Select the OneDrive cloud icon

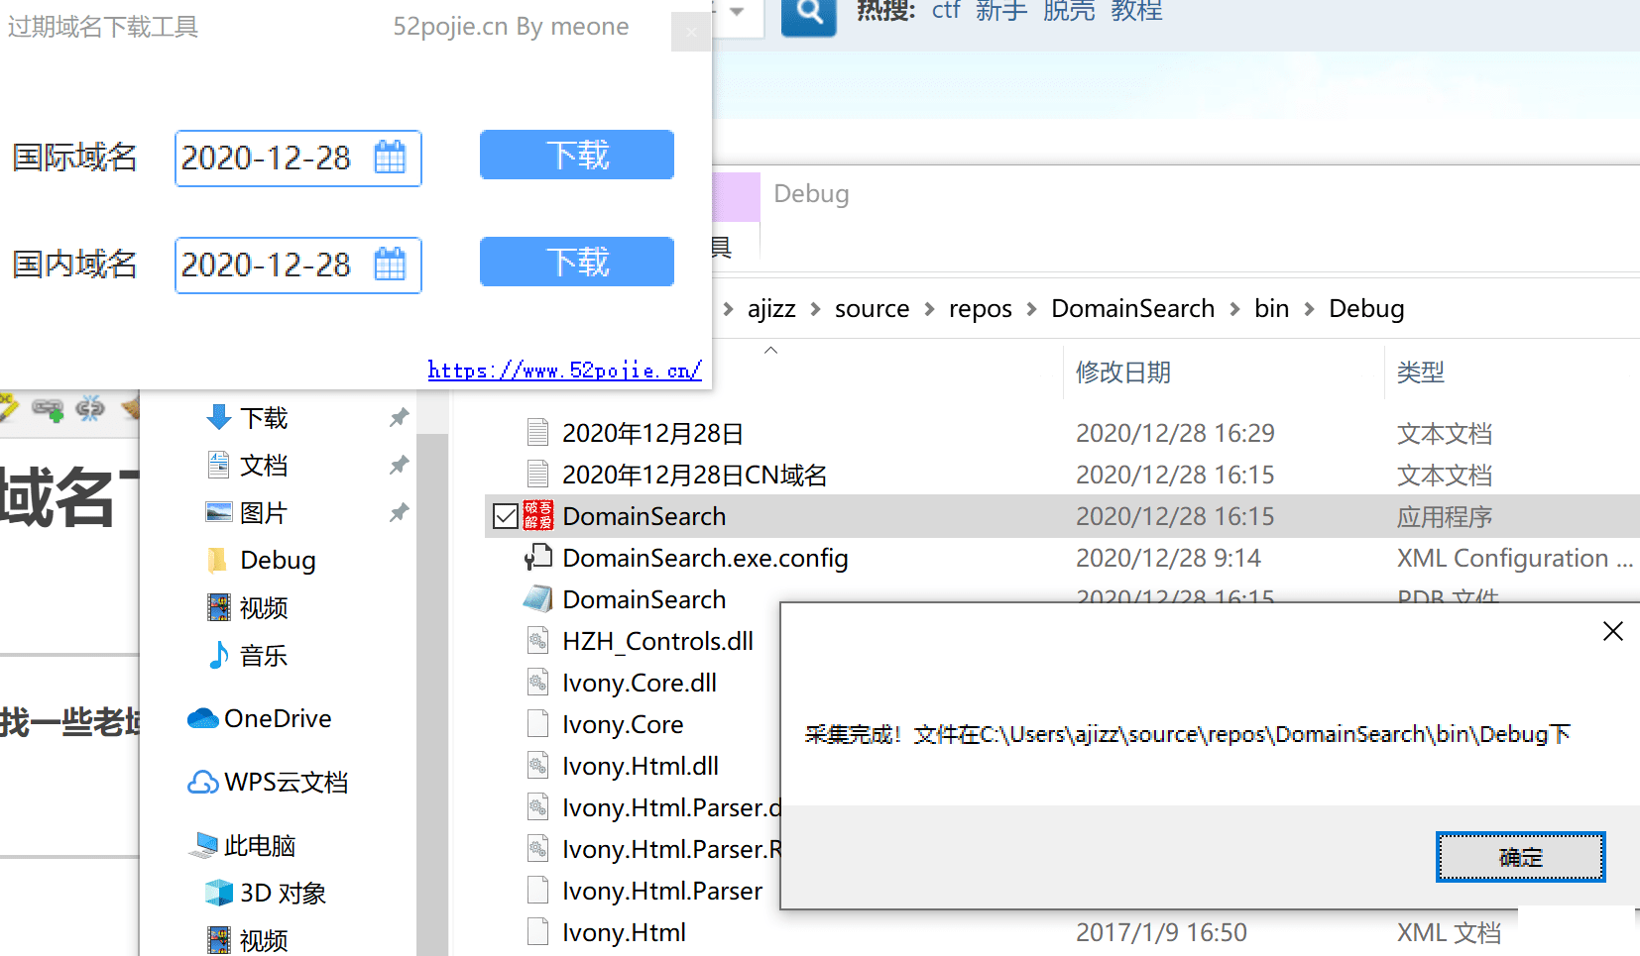point(202,718)
